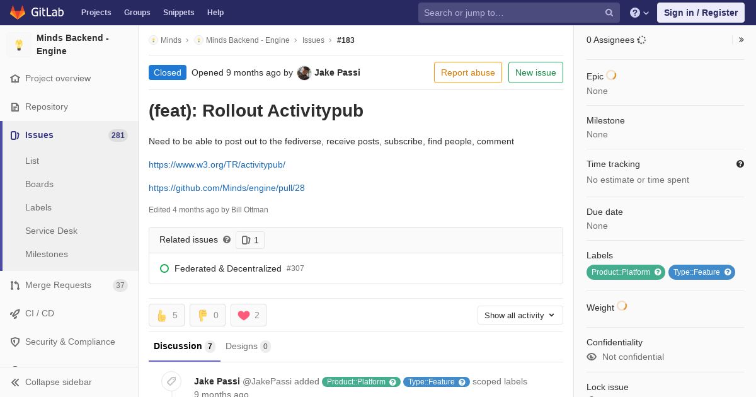The image size is (756, 397).
Task: Click Jake Passi author name link
Action: (x=337, y=72)
